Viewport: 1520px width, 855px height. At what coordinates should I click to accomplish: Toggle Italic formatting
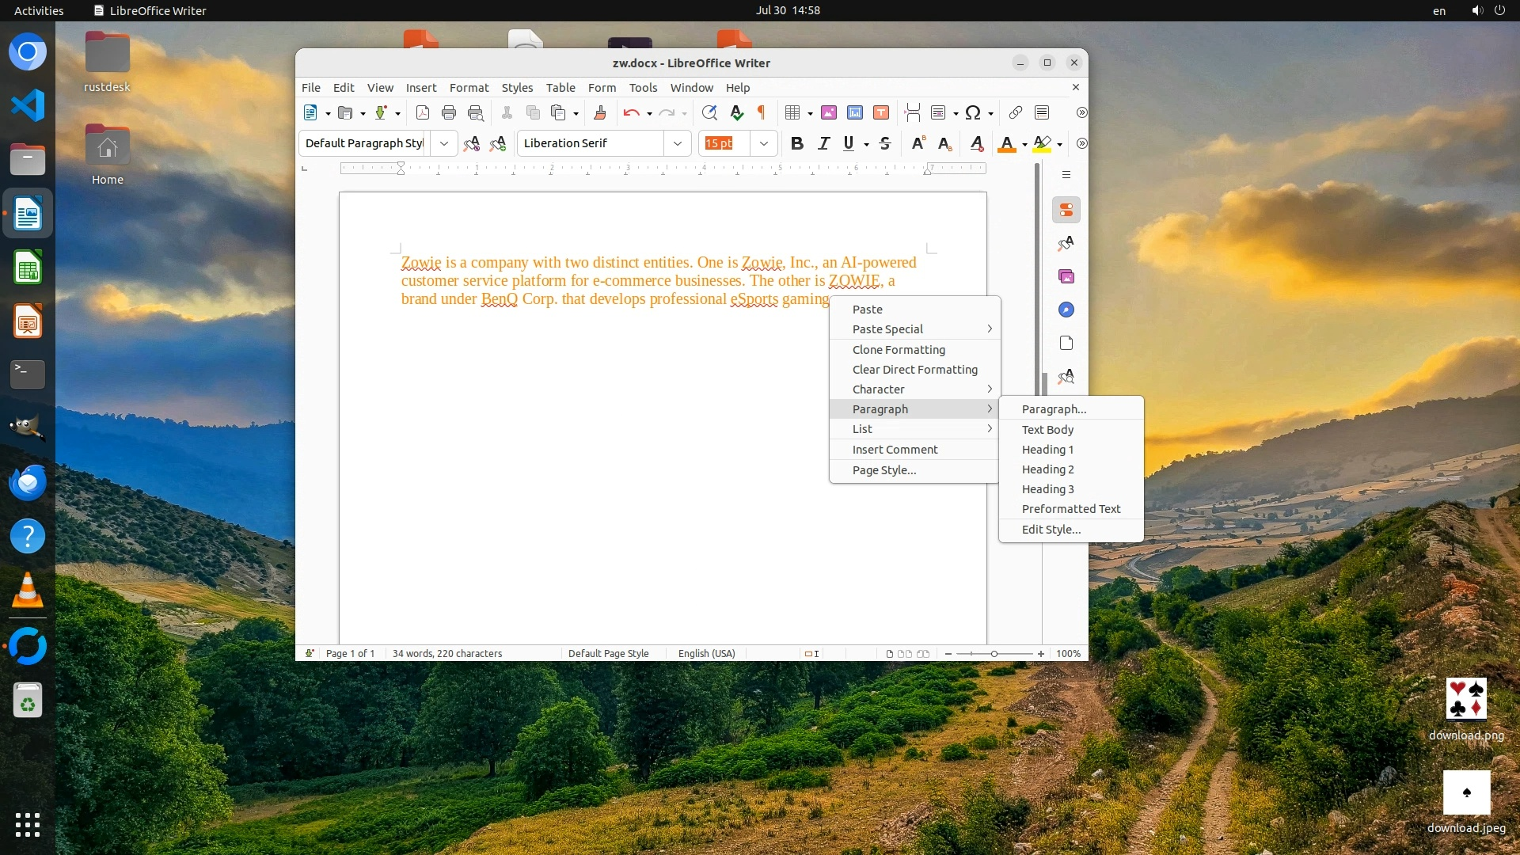823,143
